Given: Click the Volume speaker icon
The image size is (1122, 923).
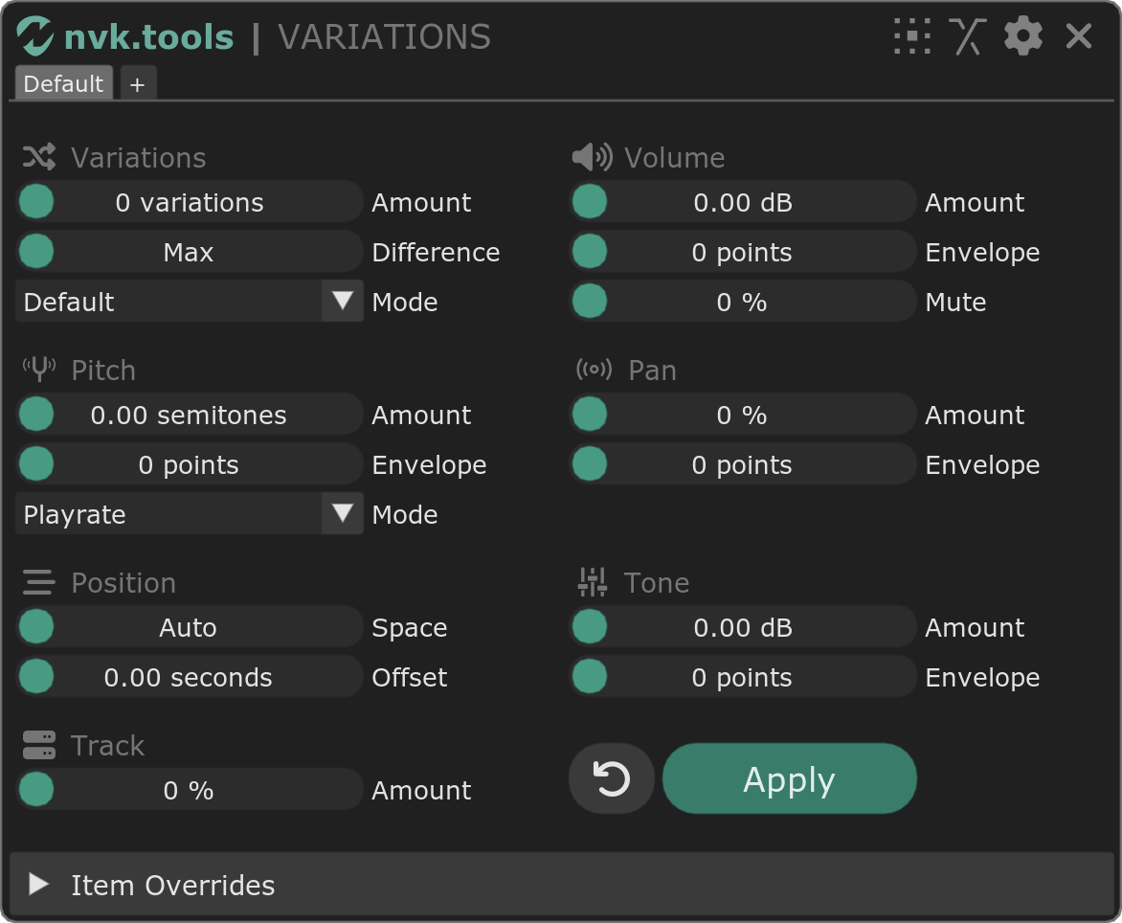Looking at the screenshot, I should [594, 157].
